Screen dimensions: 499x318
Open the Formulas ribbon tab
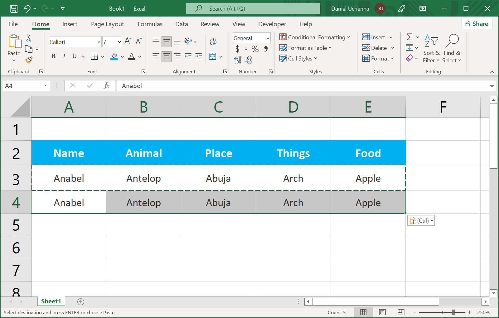(x=150, y=24)
